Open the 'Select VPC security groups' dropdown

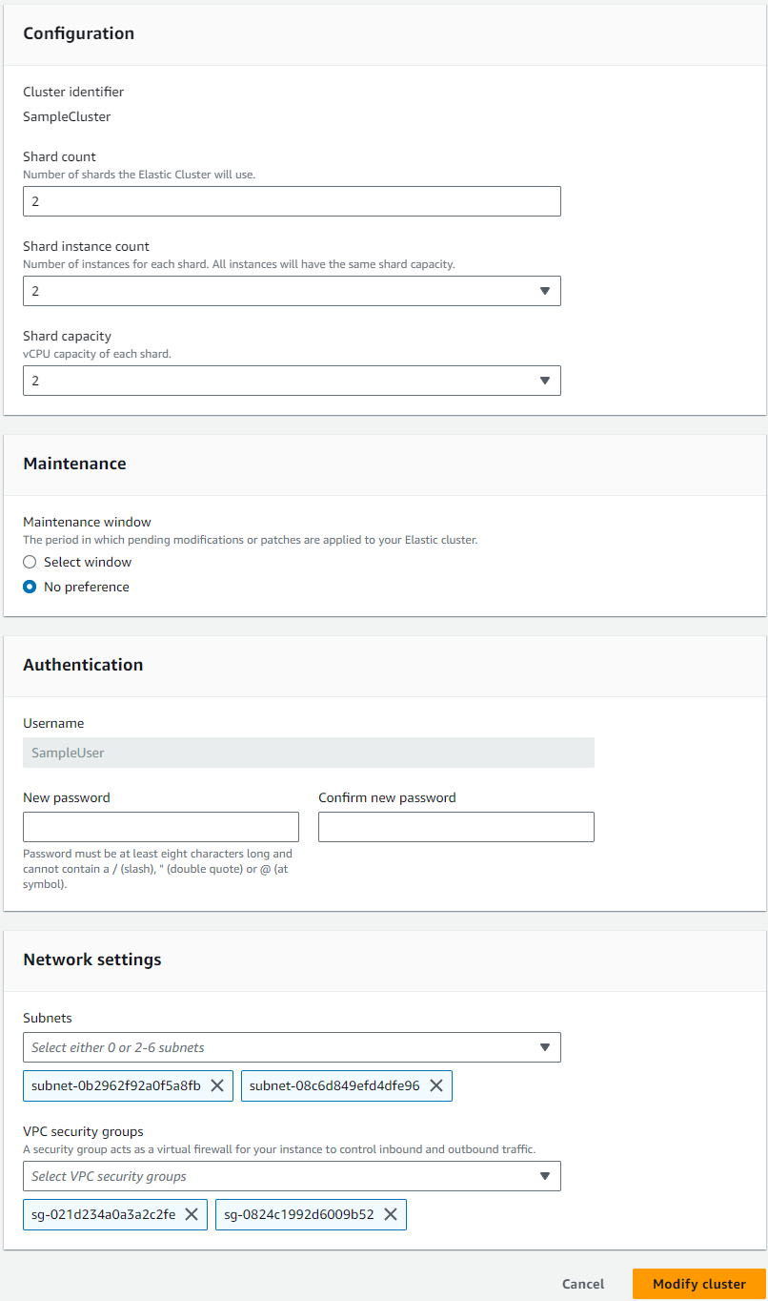(x=292, y=1176)
